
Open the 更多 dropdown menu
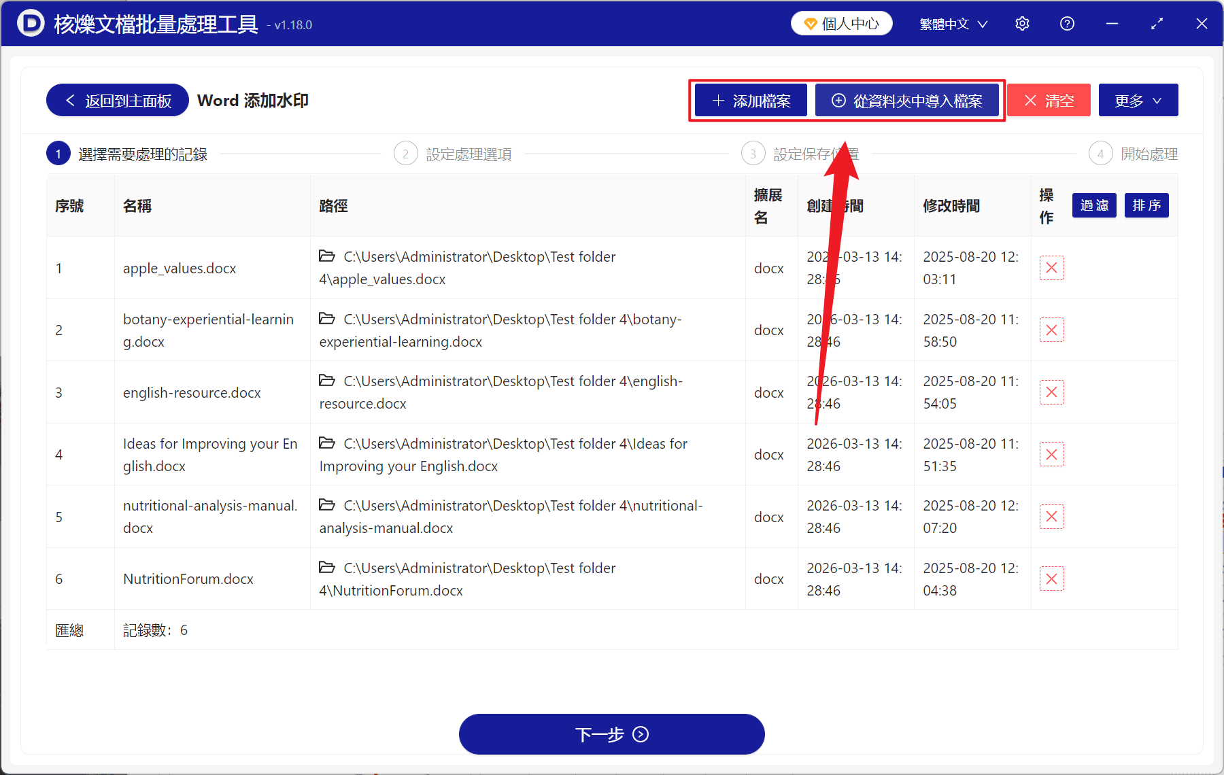click(1138, 100)
